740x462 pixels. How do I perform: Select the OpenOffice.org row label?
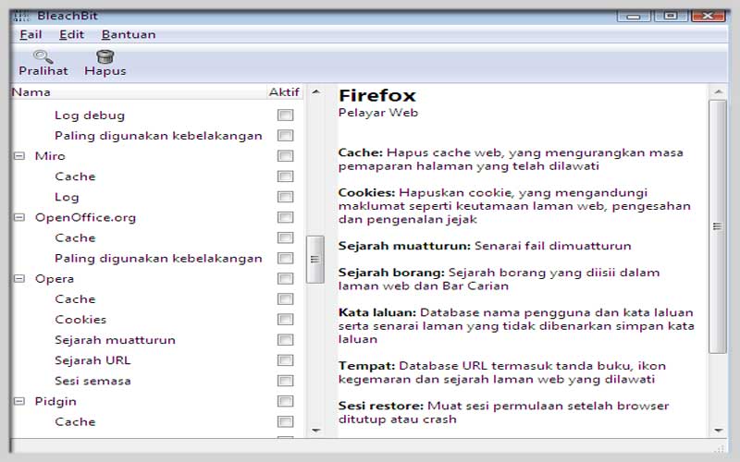[85, 217]
